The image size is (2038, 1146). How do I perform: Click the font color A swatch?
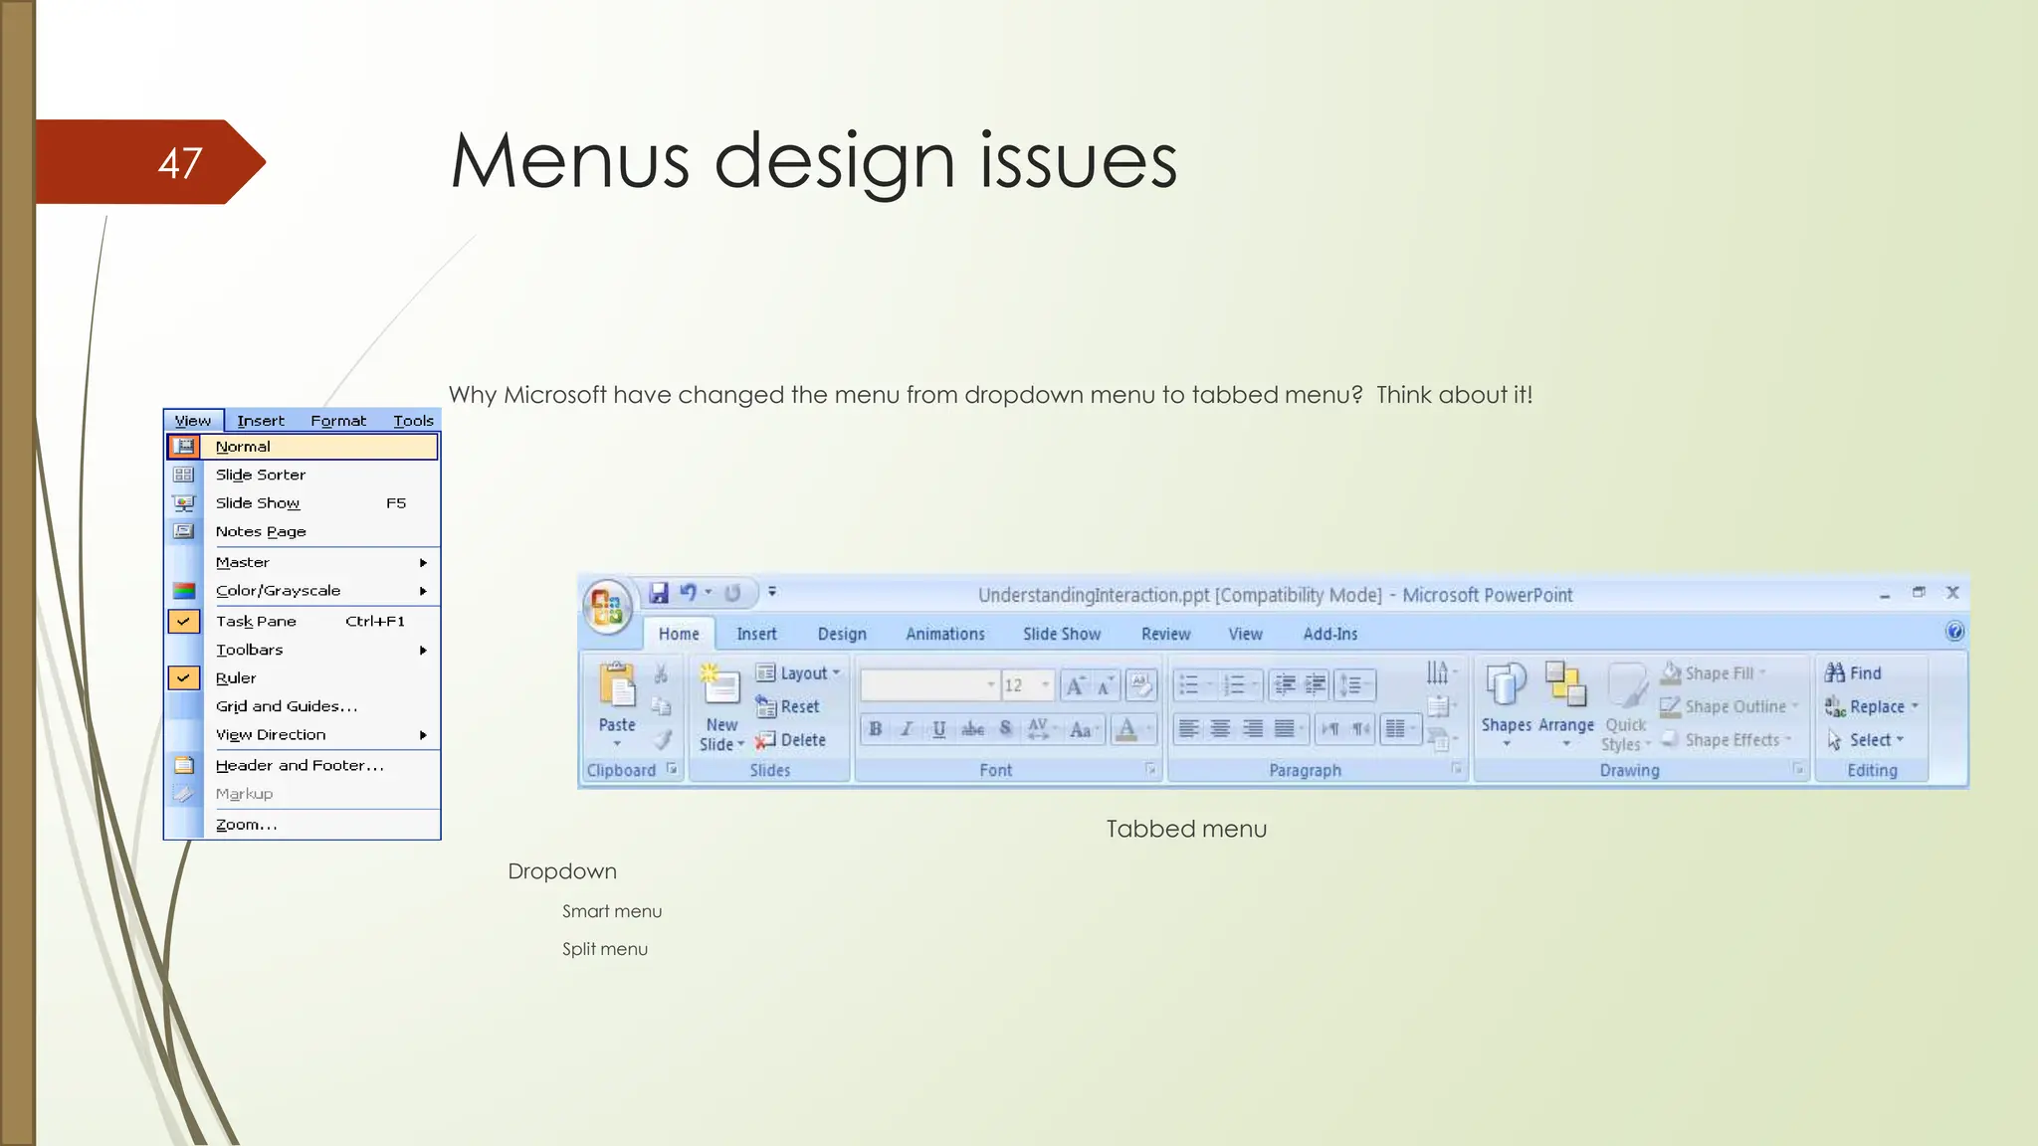pos(1126,729)
